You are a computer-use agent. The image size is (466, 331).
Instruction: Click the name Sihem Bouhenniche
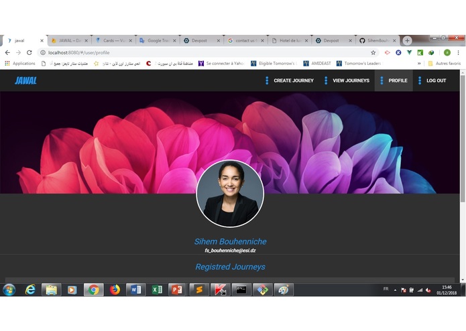[231, 241]
